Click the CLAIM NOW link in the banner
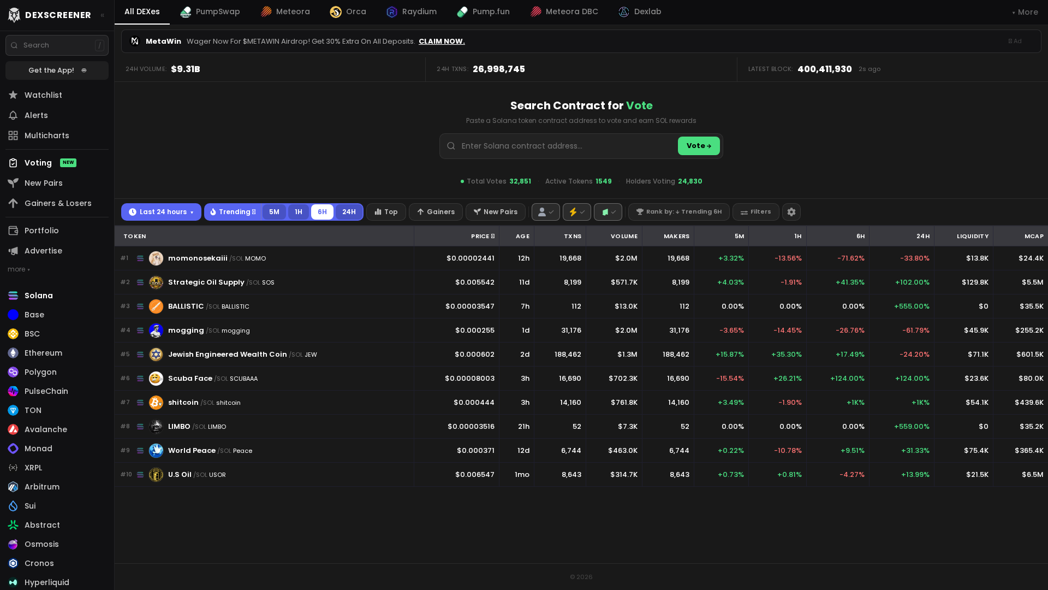The width and height of the screenshot is (1048, 590). coord(442,41)
